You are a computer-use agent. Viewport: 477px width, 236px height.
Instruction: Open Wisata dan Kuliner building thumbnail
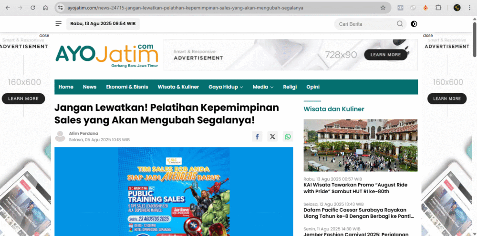pyautogui.click(x=361, y=145)
